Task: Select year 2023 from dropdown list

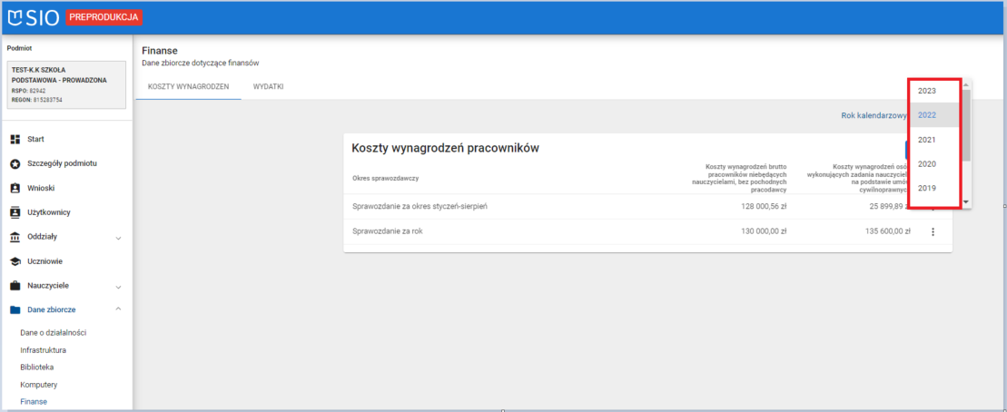Action: 927,91
